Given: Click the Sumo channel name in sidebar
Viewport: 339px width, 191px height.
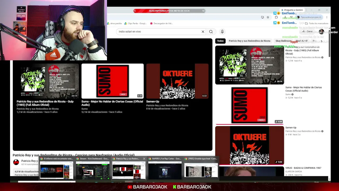Looking at the screenshot, I should click(x=288, y=94).
